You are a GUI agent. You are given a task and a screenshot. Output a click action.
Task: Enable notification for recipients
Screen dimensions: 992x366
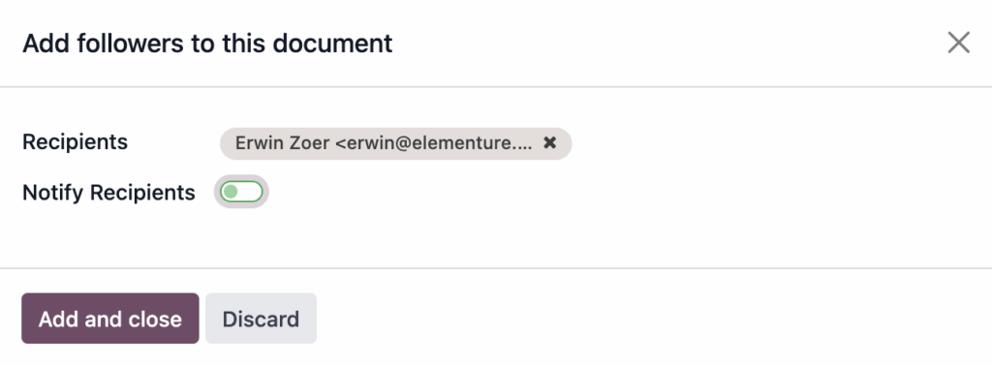[241, 192]
